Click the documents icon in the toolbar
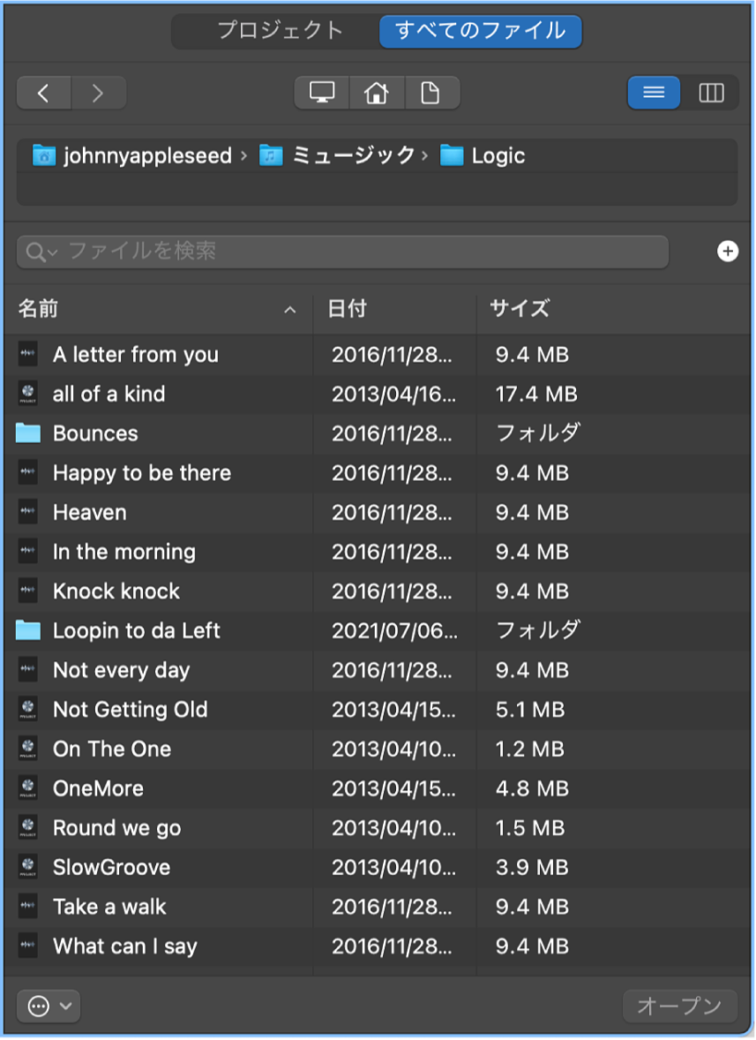The width and height of the screenshot is (756, 1040). pyautogui.click(x=432, y=93)
